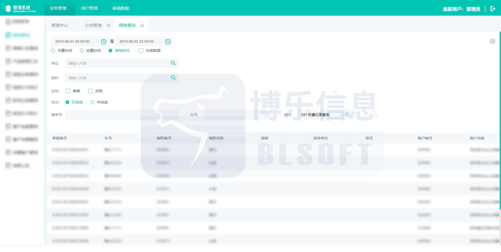Screen dimensions: 501x252
Task: Click the 单据编号 column header
Action: (x=60, y=138)
